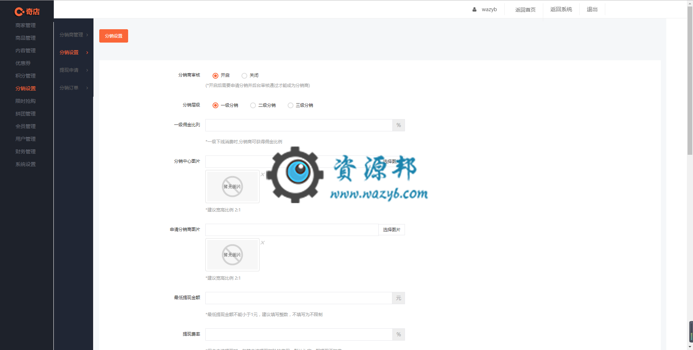Open 分销商管理 submenu item
This screenshot has height=350, width=693.
71,35
